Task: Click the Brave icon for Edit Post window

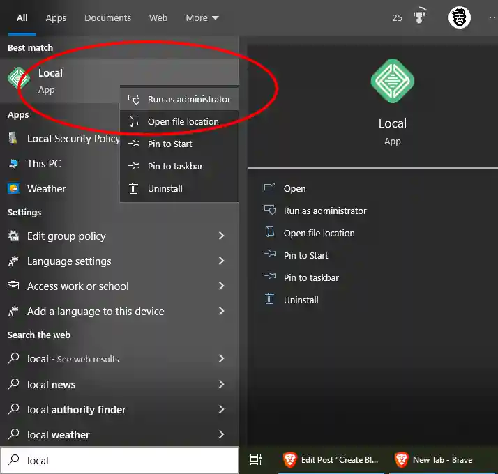Action: click(290, 460)
